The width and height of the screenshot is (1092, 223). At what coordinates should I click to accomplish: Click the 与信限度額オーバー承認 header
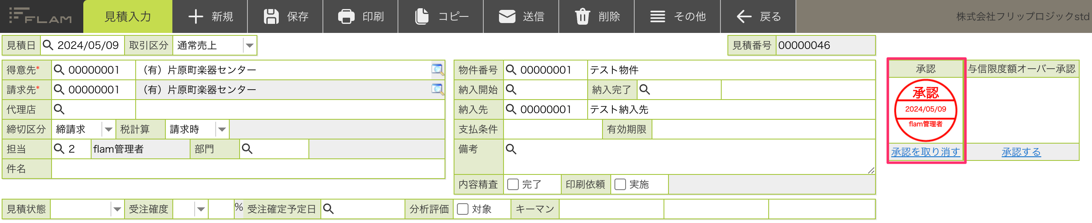pyautogui.click(x=1021, y=69)
